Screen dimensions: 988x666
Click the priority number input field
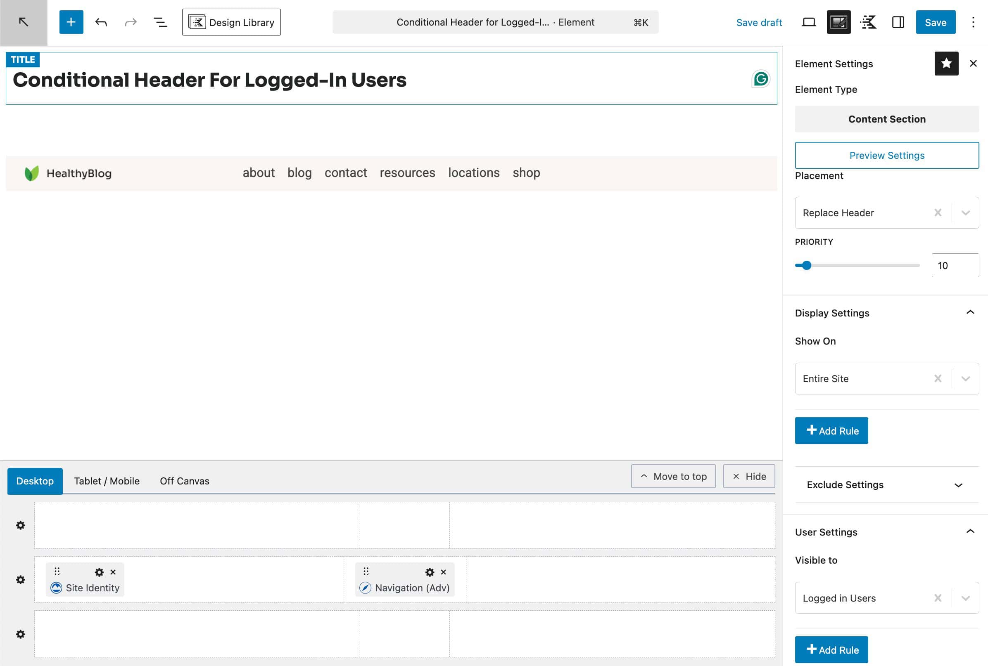click(955, 265)
